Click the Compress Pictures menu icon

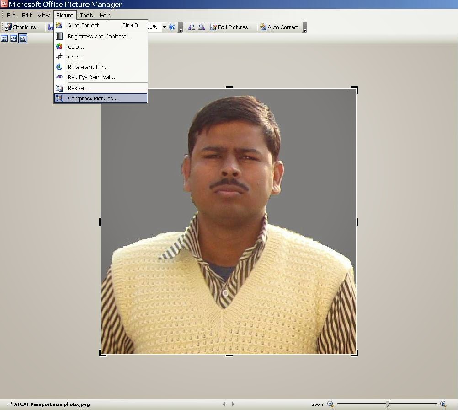pyautogui.click(x=59, y=98)
